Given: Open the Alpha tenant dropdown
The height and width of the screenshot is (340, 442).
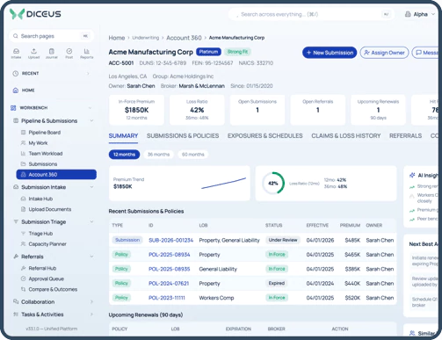Looking at the screenshot, I should point(420,14).
